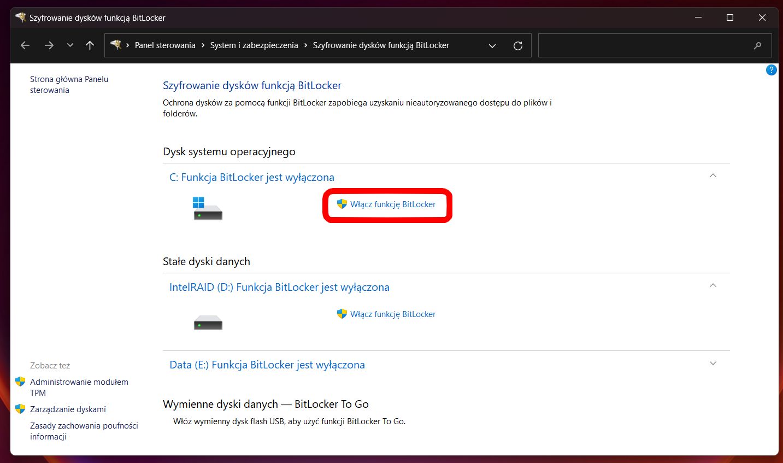Collapse the C: drive section chevron

(x=713, y=175)
